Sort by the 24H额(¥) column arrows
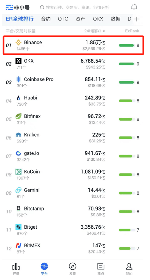150x280 pixels. tap(104, 31)
